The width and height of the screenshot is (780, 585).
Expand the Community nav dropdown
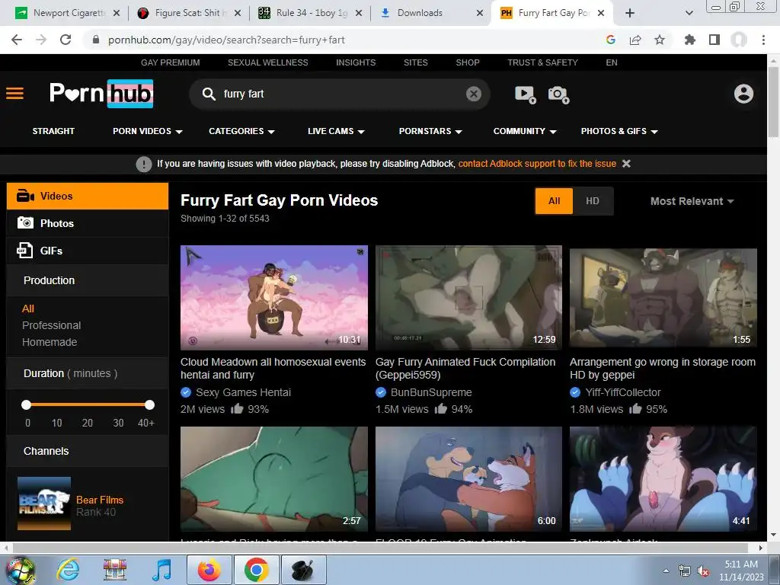point(525,131)
